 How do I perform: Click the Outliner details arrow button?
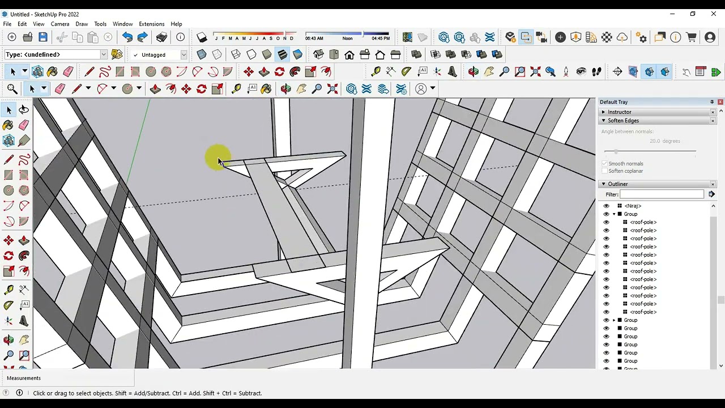711,194
